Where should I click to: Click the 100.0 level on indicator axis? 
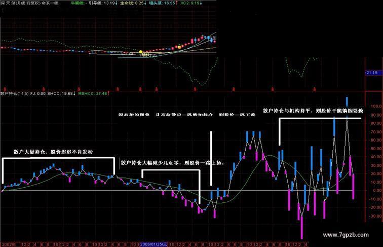[376, 106]
